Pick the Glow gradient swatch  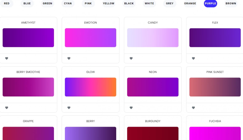[90, 87]
